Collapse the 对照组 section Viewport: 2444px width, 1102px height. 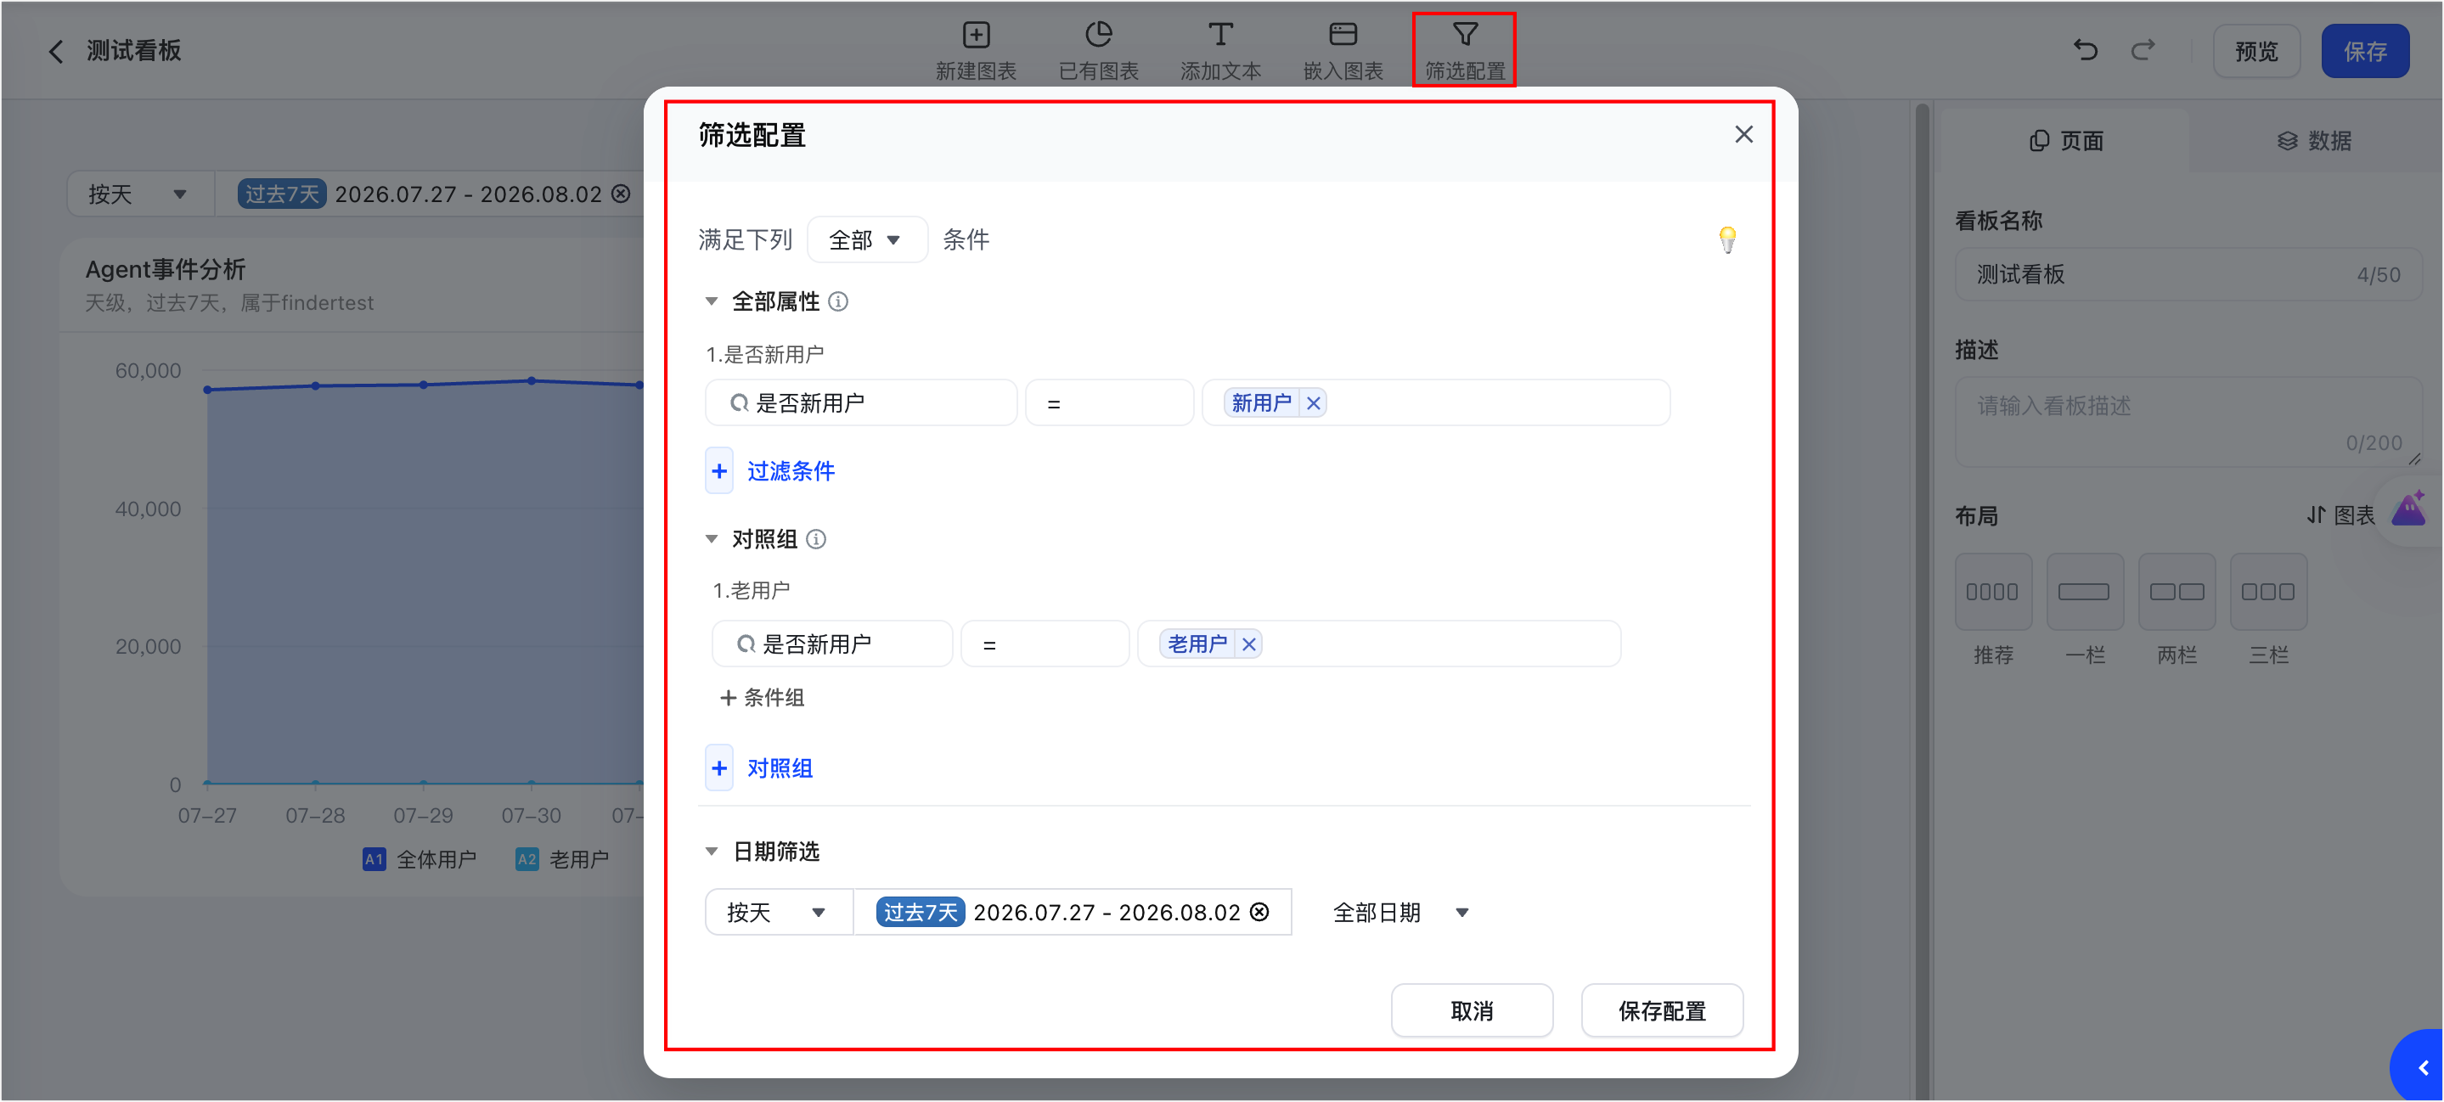[x=711, y=540]
